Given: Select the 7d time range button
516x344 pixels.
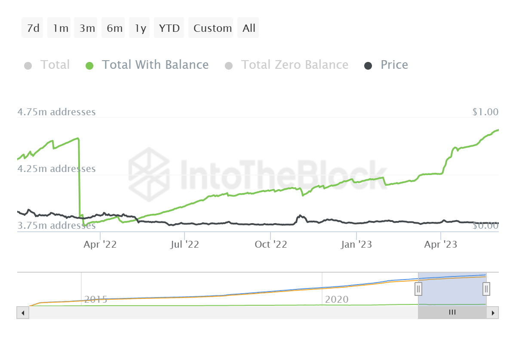Looking at the screenshot, I should click(33, 28).
